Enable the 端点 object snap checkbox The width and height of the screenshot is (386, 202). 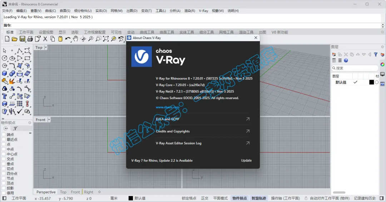(x=4, y=134)
